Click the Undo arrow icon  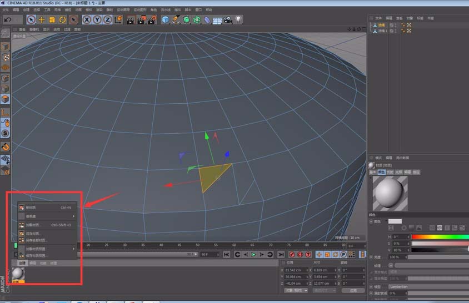point(8,19)
